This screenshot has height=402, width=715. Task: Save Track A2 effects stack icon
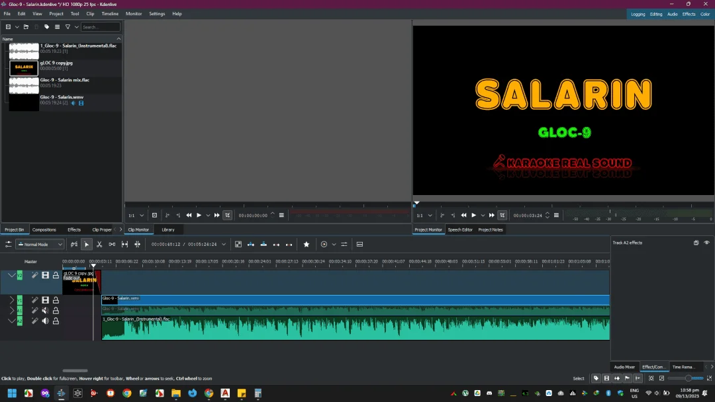pyautogui.click(x=696, y=243)
